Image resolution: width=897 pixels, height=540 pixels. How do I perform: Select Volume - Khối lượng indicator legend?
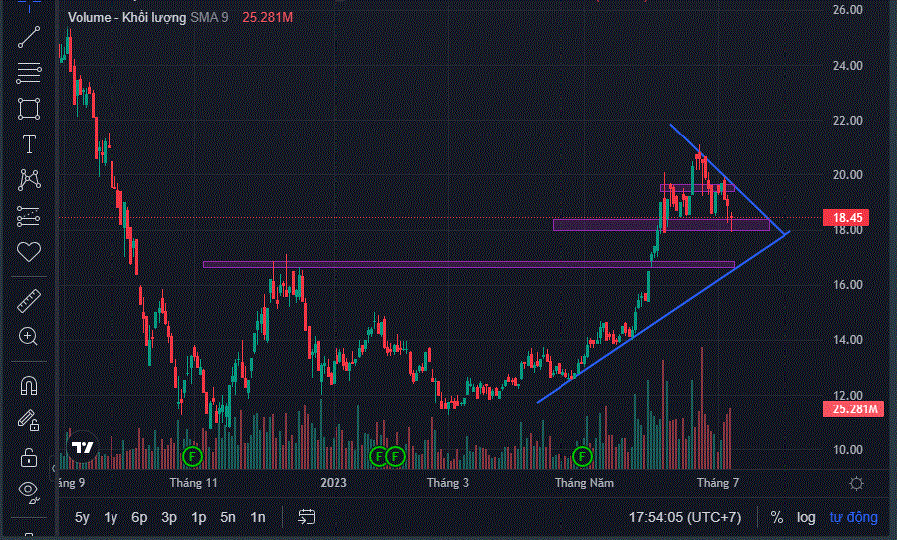point(126,17)
